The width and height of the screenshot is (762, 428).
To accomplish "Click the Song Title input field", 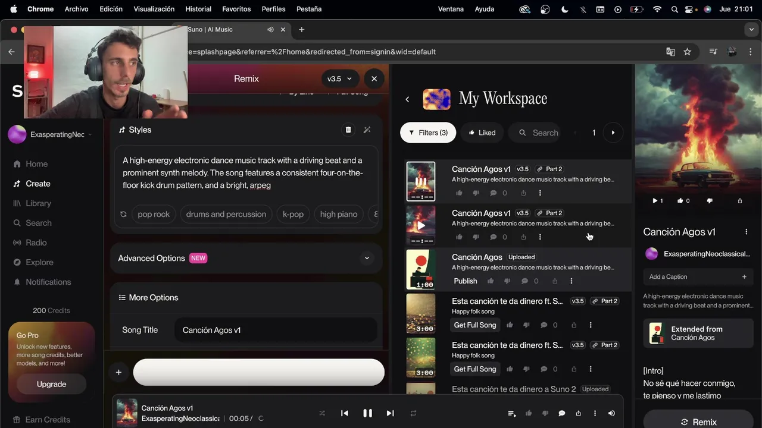I will [276, 330].
